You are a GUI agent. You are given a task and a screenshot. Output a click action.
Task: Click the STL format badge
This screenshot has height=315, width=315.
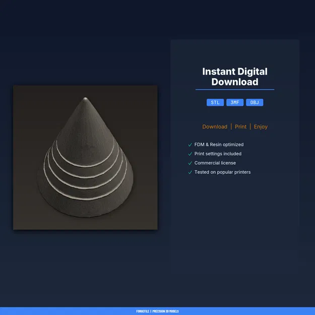pos(215,102)
